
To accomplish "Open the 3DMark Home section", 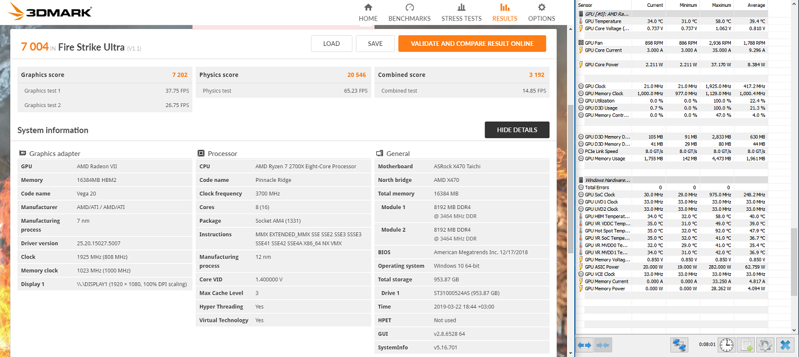I will tap(368, 12).
